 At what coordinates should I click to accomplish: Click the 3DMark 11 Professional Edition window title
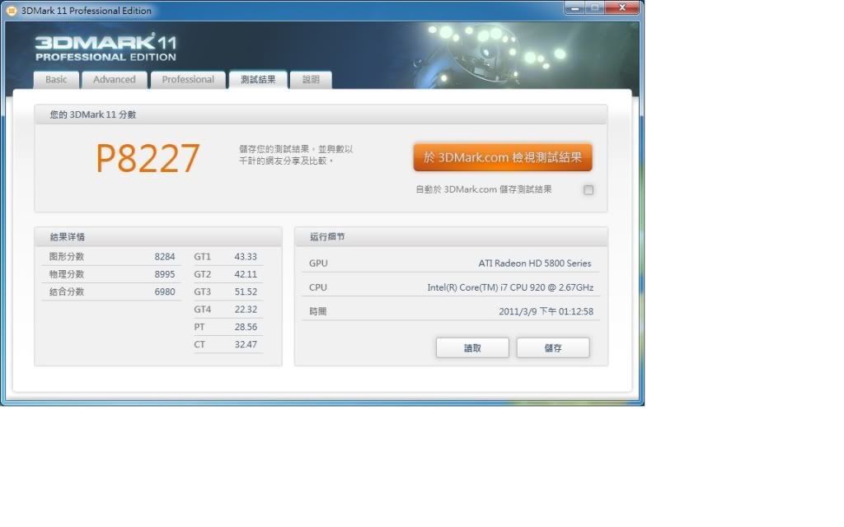[x=86, y=10]
